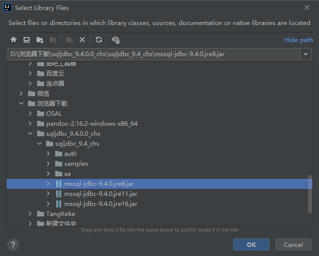The height and width of the screenshot is (256, 319).
Task: Click the path input field
Action: (x=154, y=54)
